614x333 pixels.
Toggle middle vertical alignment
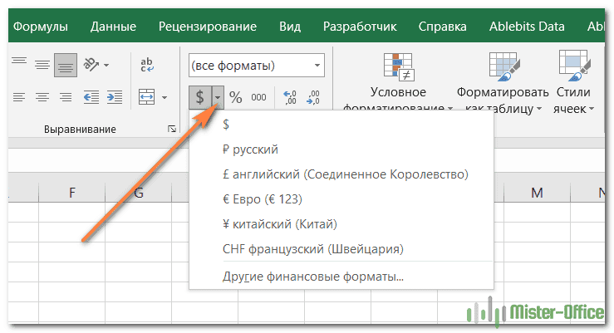click(42, 66)
